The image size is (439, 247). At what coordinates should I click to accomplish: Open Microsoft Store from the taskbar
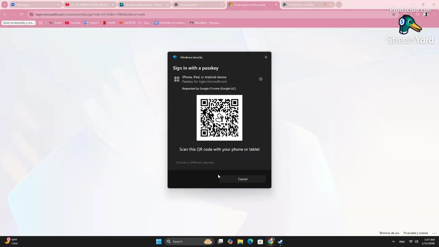click(x=260, y=242)
